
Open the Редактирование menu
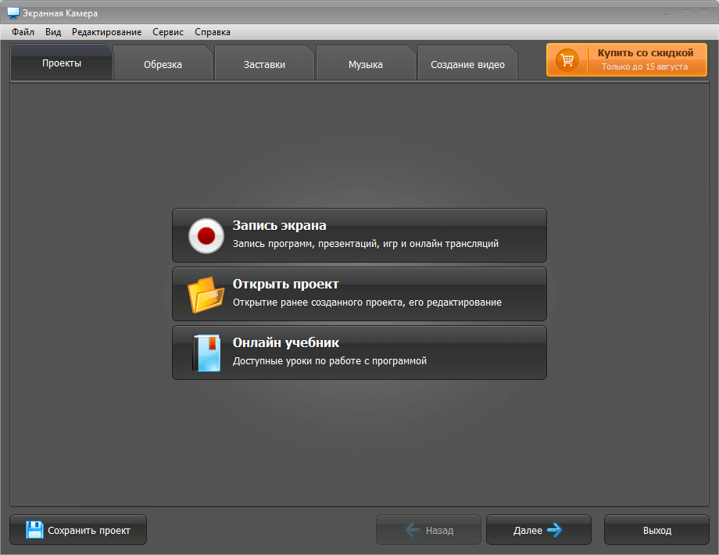coord(106,32)
